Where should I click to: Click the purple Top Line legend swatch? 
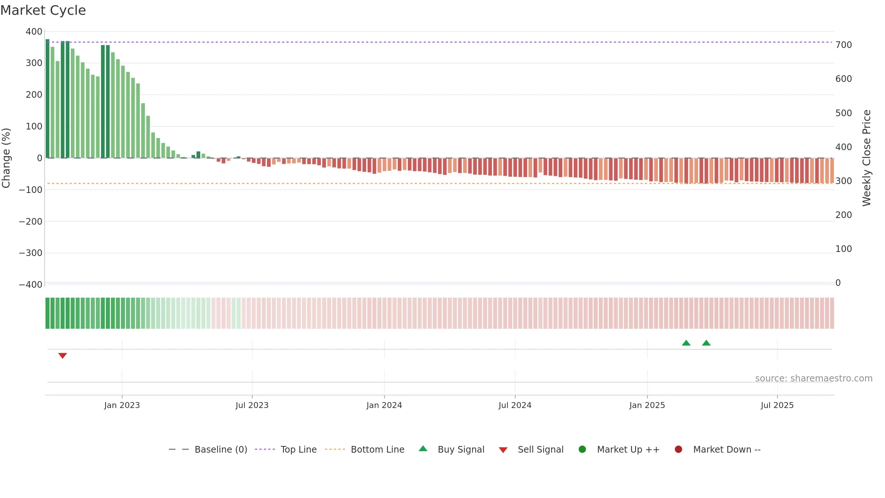pyautogui.click(x=265, y=449)
